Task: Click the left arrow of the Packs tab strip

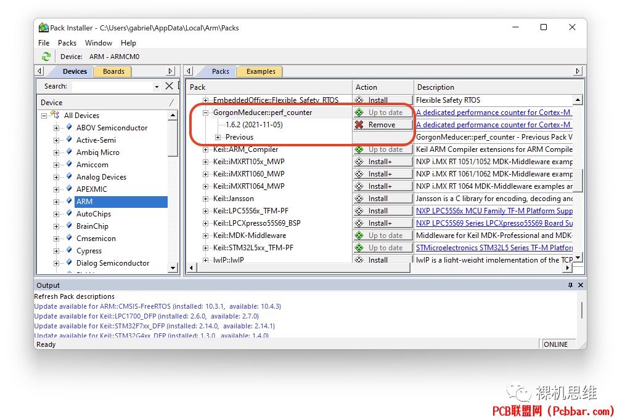Action: [189, 71]
